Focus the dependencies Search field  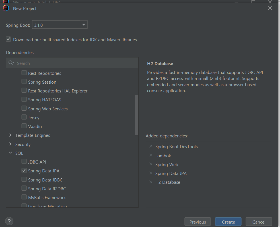[72, 63]
